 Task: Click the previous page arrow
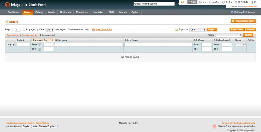click(x=13, y=30)
